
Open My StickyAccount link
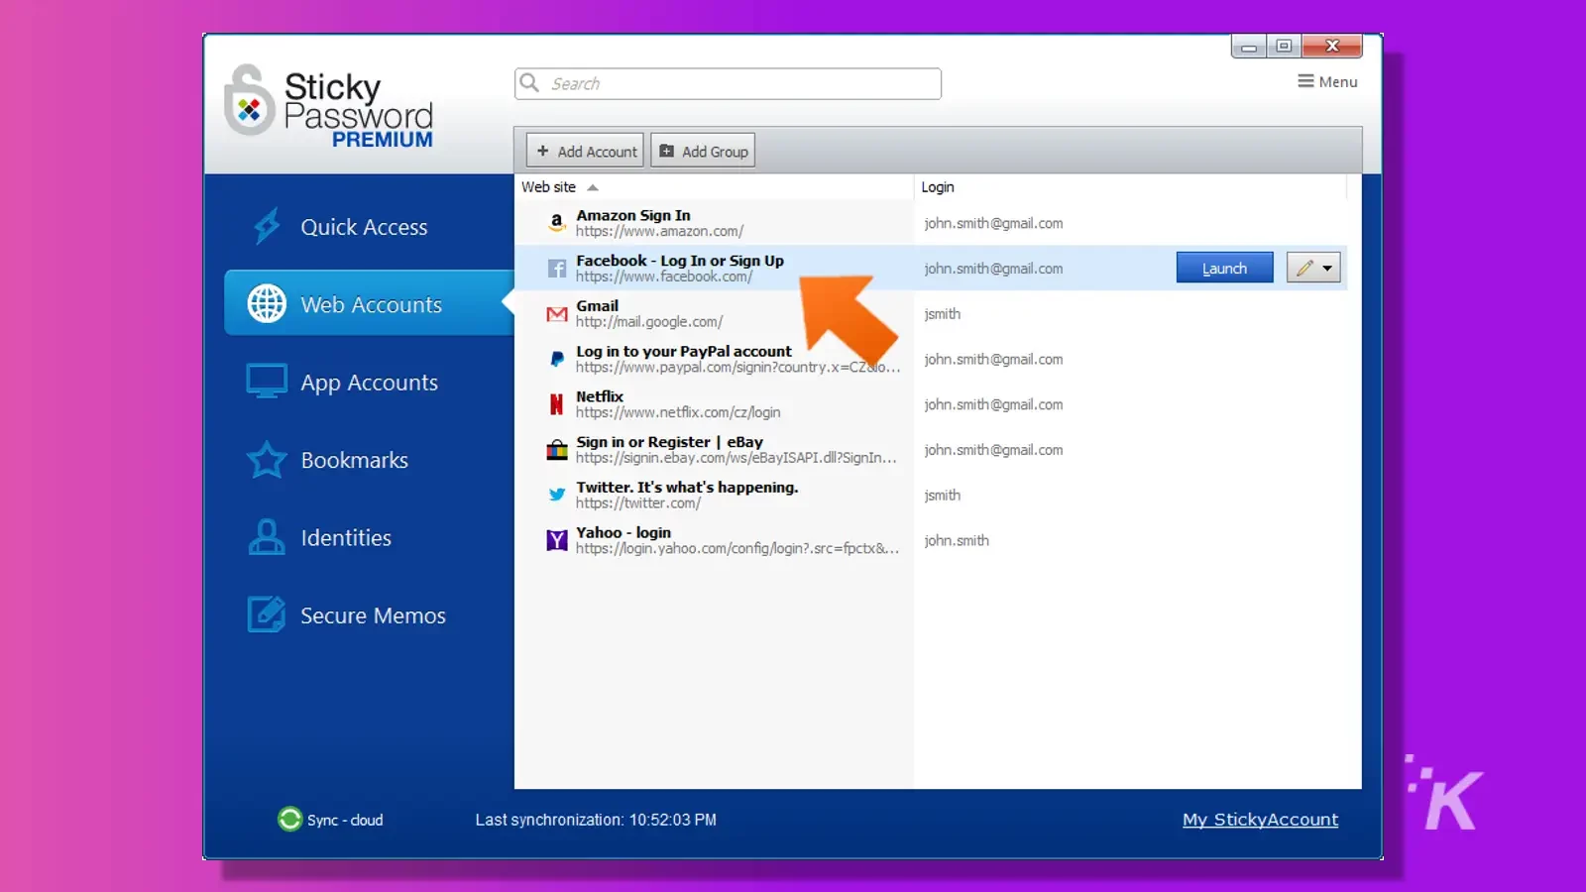(x=1260, y=819)
